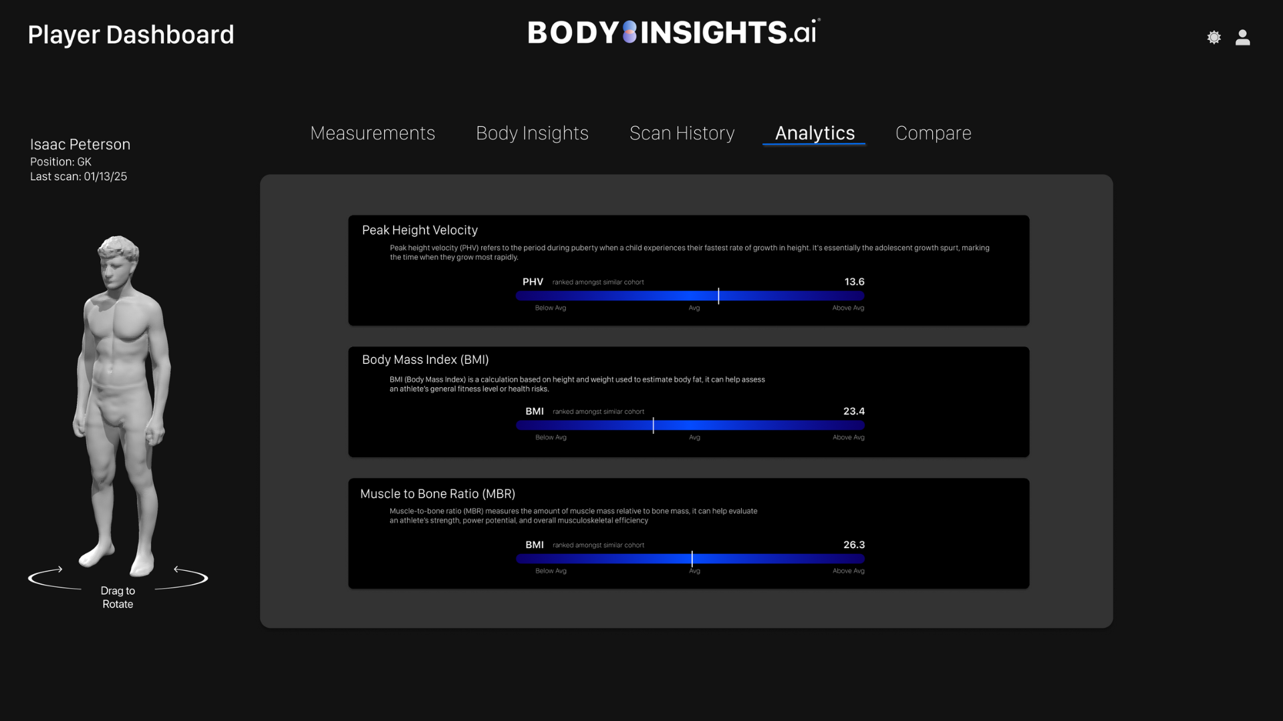The width and height of the screenshot is (1283, 721).
Task: Click the Player Dashboard title
Action: pos(131,35)
